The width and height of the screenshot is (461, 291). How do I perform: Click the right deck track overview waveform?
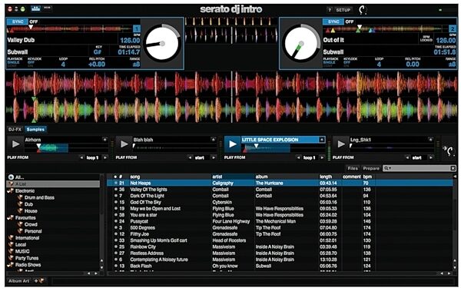(x=385, y=29)
